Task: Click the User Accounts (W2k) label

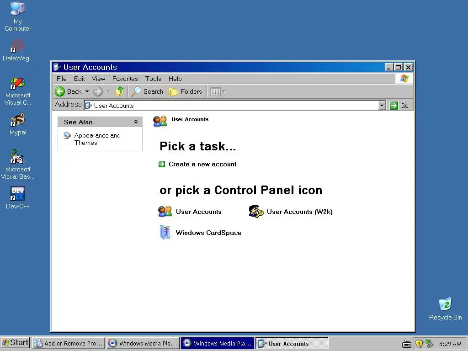Action: (x=299, y=212)
